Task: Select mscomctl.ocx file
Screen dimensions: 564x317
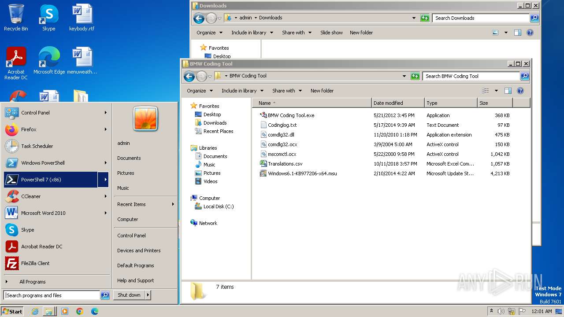Action: tap(282, 154)
